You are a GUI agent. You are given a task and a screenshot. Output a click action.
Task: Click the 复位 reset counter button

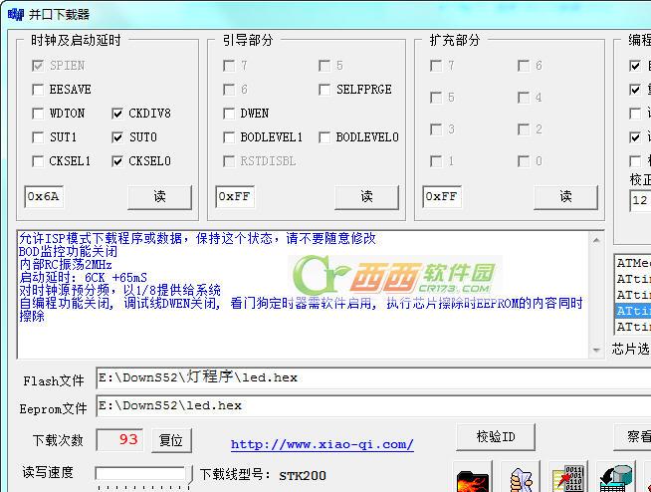[x=171, y=440]
